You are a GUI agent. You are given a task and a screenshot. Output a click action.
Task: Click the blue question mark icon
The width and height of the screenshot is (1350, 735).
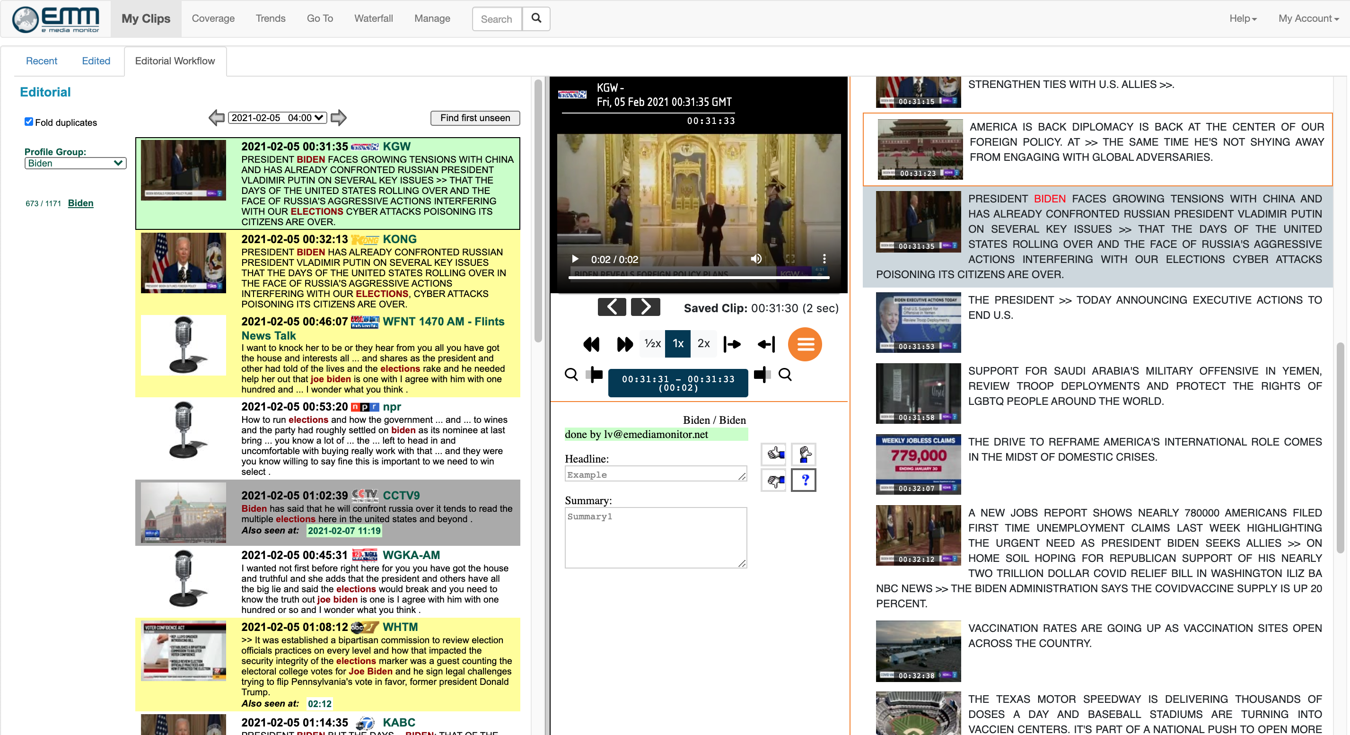[804, 480]
